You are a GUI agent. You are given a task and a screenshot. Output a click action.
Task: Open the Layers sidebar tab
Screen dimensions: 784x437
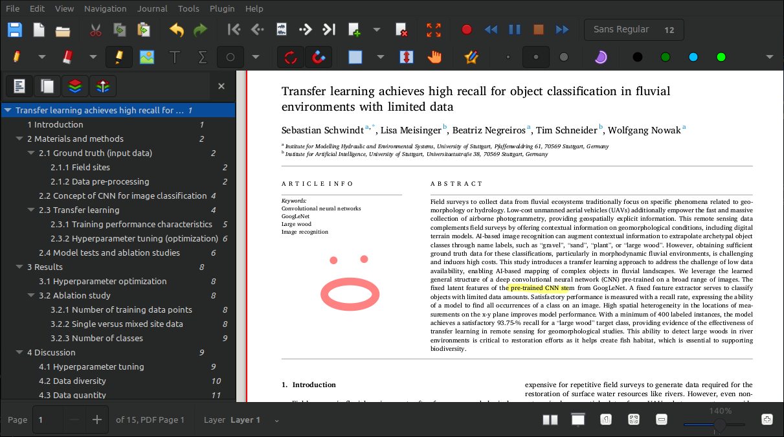coord(75,86)
